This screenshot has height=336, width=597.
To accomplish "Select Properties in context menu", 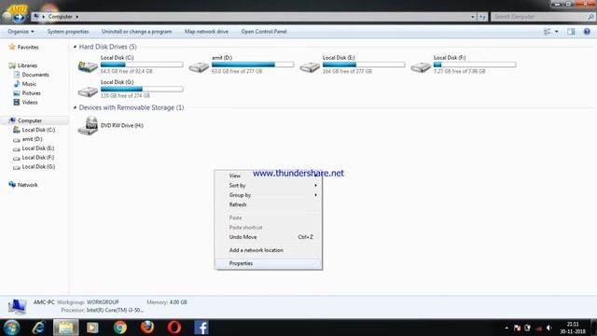I will point(268,263).
